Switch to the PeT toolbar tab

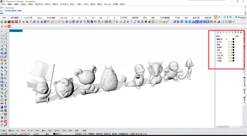click(93, 18)
